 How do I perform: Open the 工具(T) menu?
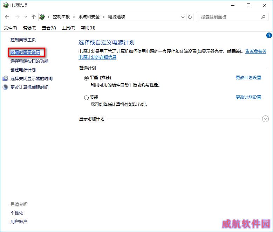click(x=68, y=28)
